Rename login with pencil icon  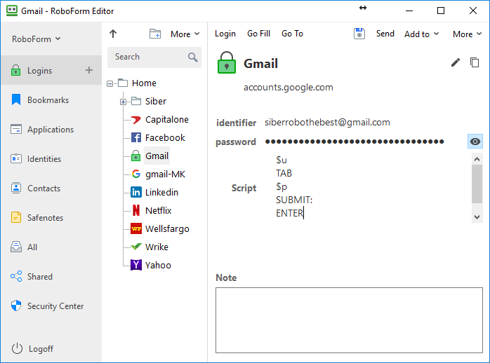click(456, 62)
